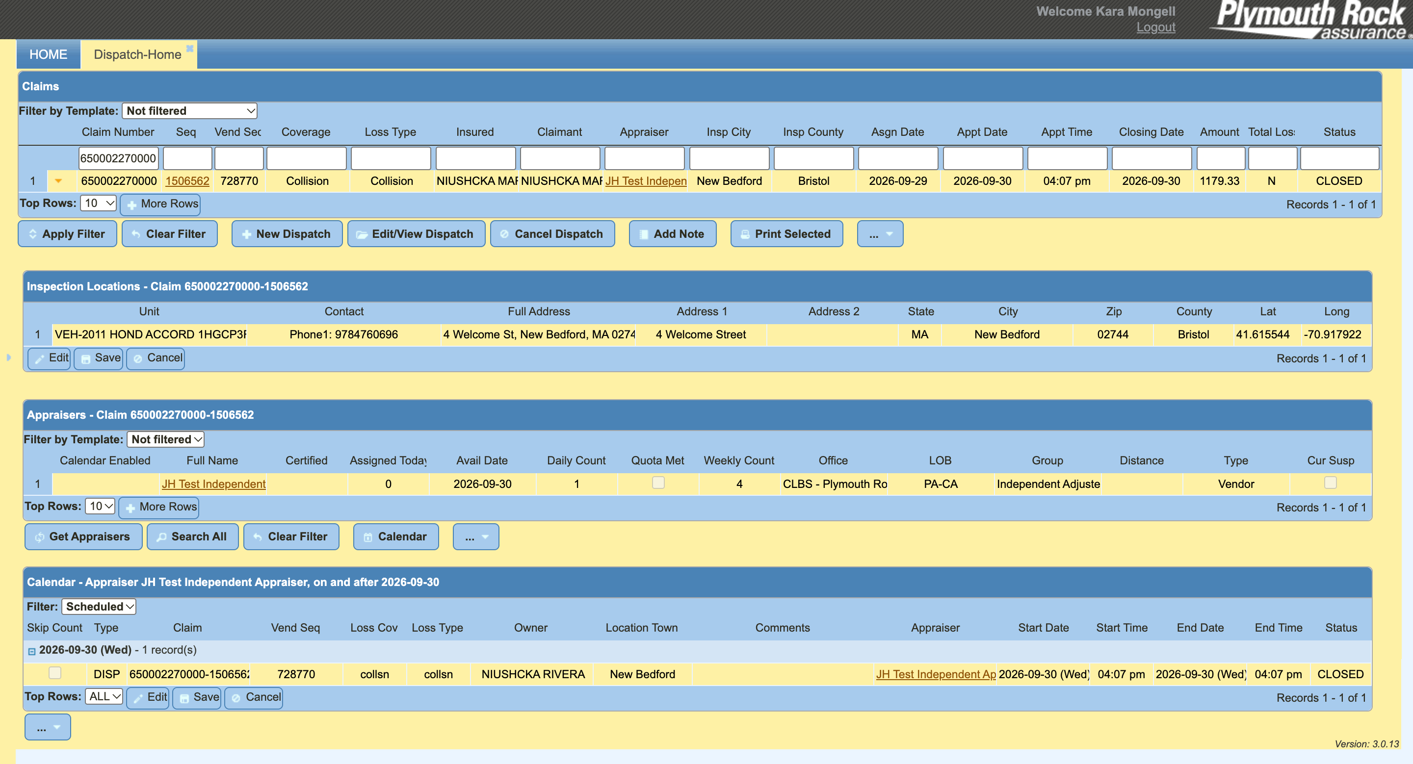Load More Rows in Appraisers grid

[159, 507]
